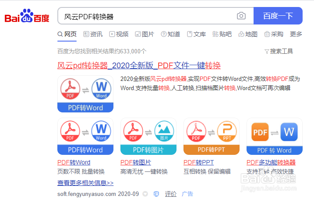Screen dimensions: 314x199
Task: Click the Baidu logo
Action: click(x=27, y=16)
